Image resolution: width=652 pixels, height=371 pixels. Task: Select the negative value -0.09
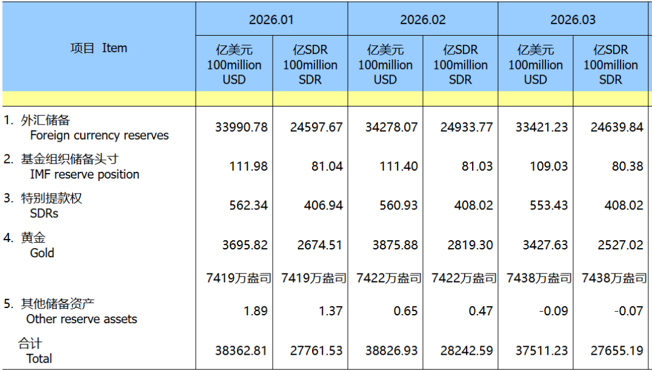[x=553, y=311]
